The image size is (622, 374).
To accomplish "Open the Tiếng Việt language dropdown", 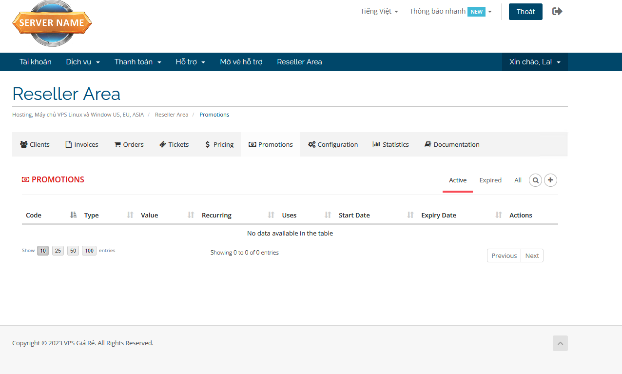I will tap(379, 11).
